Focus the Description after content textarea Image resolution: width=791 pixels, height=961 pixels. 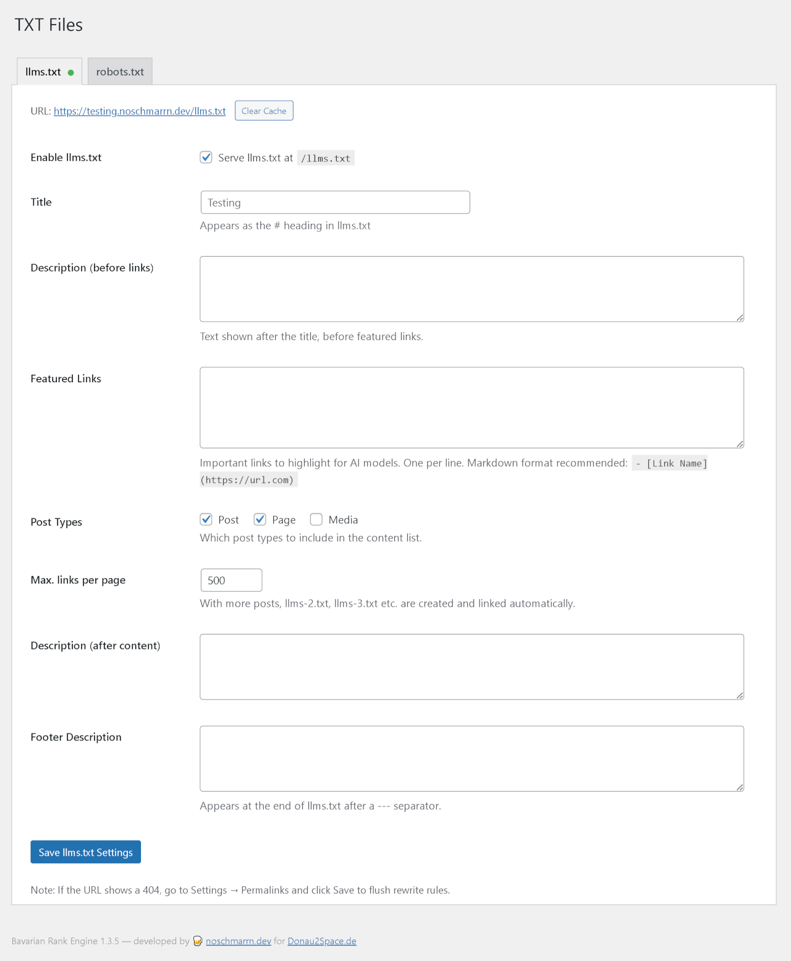coord(472,667)
